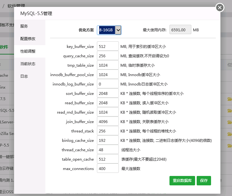The width and height of the screenshot is (232, 196).
Task: Edit the innodb_buffer_pool_size field
Action: click(108, 75)
